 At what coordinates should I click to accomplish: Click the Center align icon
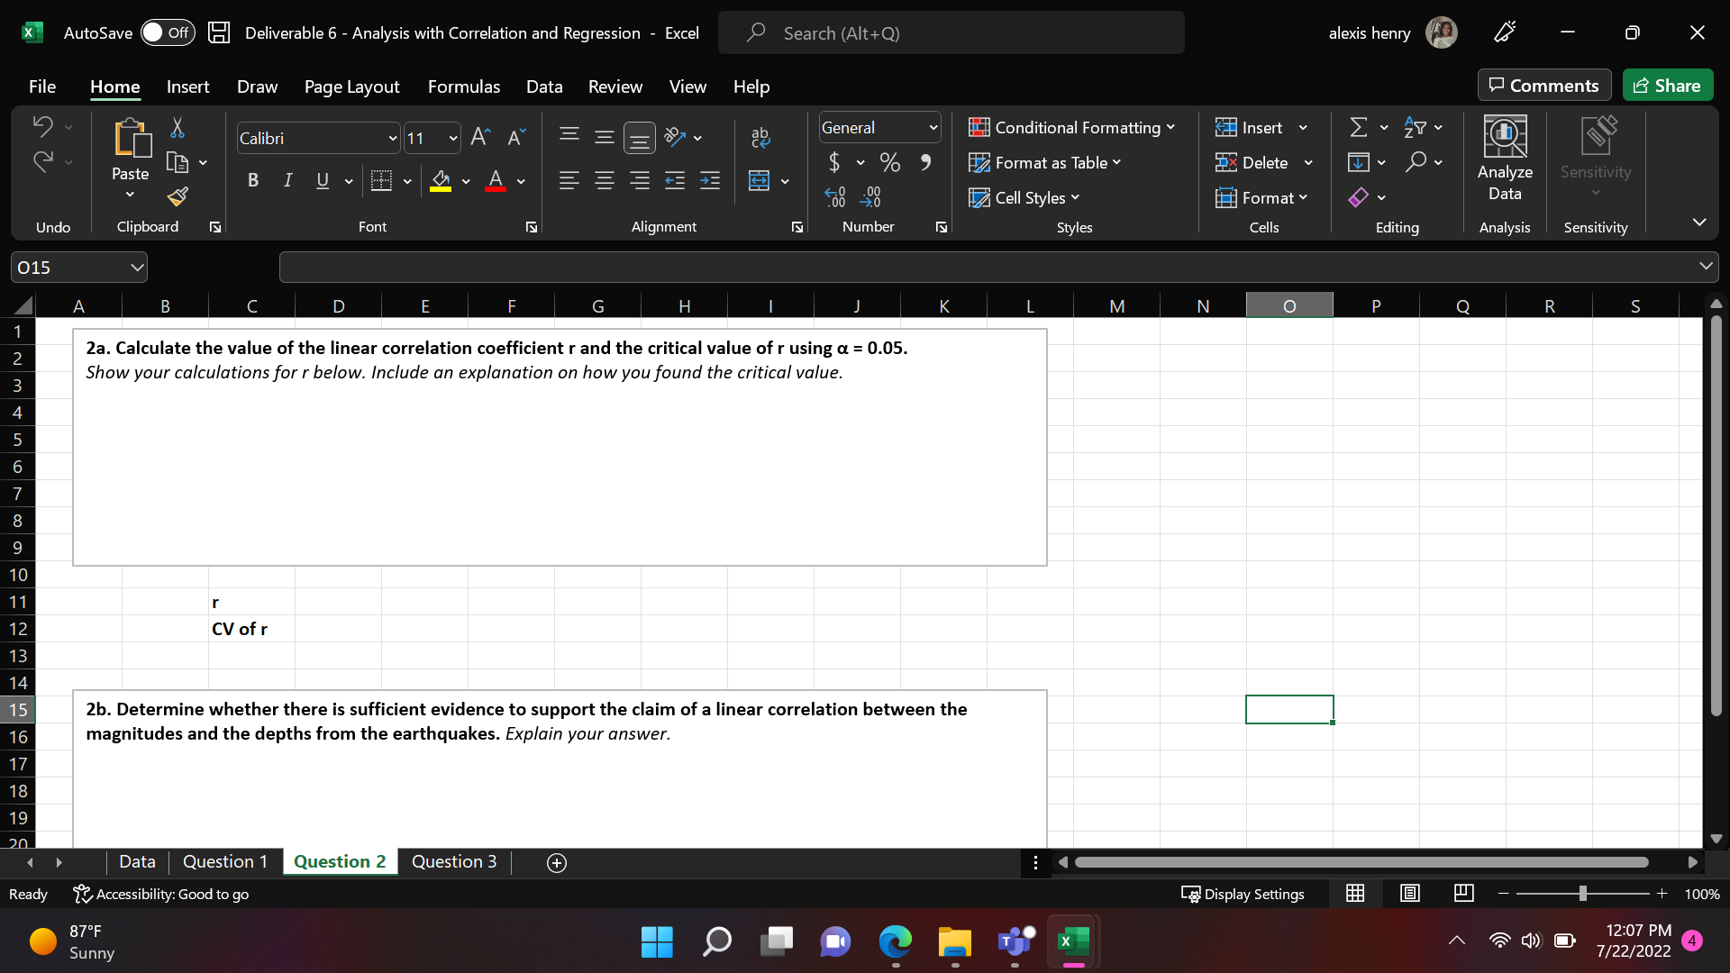(x=604, y=181)
